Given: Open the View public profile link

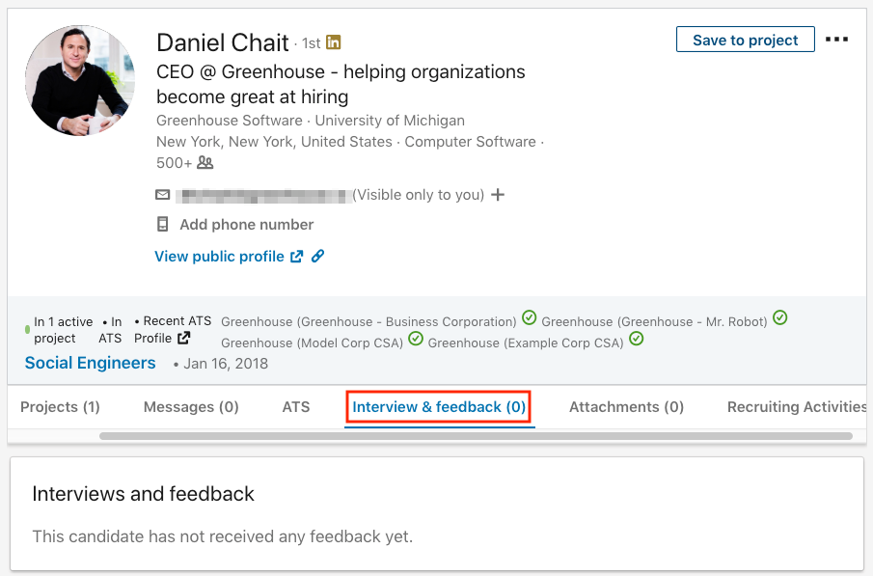Looking at the screenshot, I should point(219,257).
